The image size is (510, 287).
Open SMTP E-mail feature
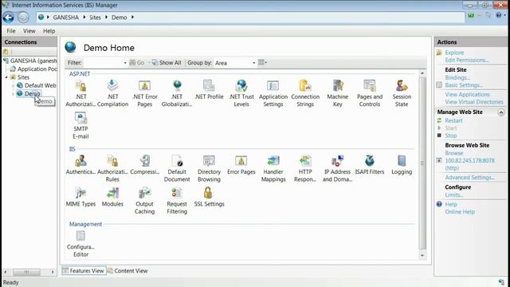click(x=80, y=126)
